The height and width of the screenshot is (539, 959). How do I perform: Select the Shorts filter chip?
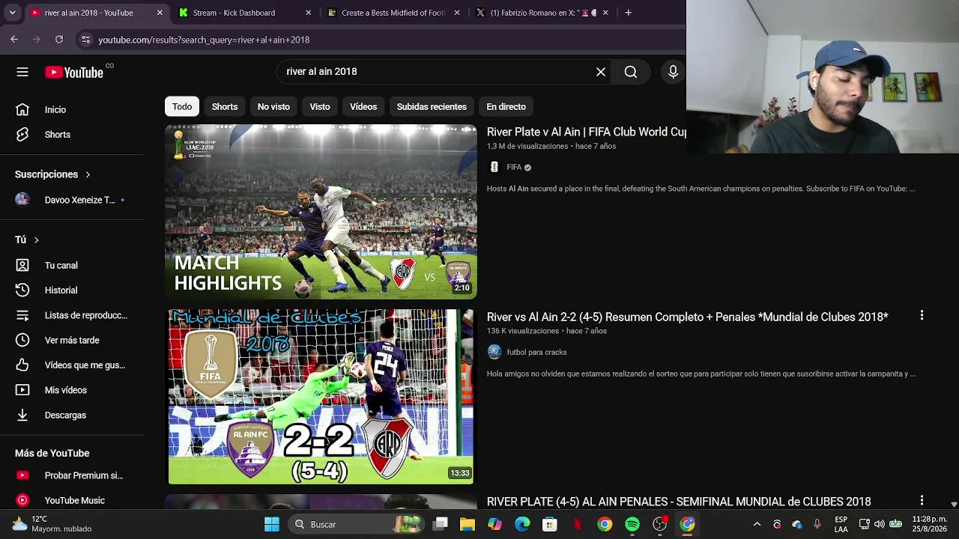coord(225,106)
